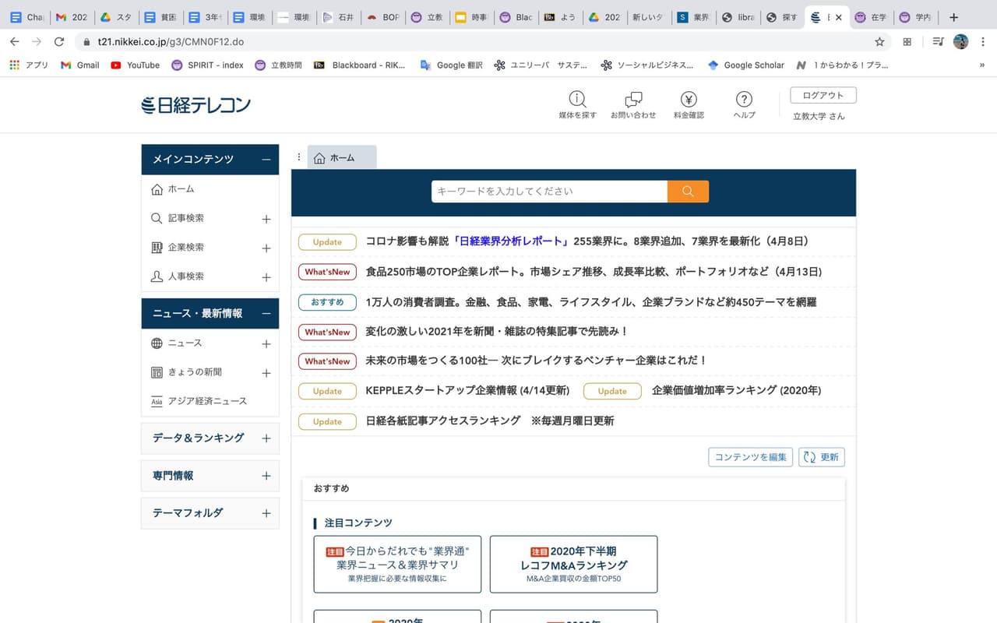997x623 pixels.
Task: Open Google 翻訳 bookmark
Action: click(451, 65)
